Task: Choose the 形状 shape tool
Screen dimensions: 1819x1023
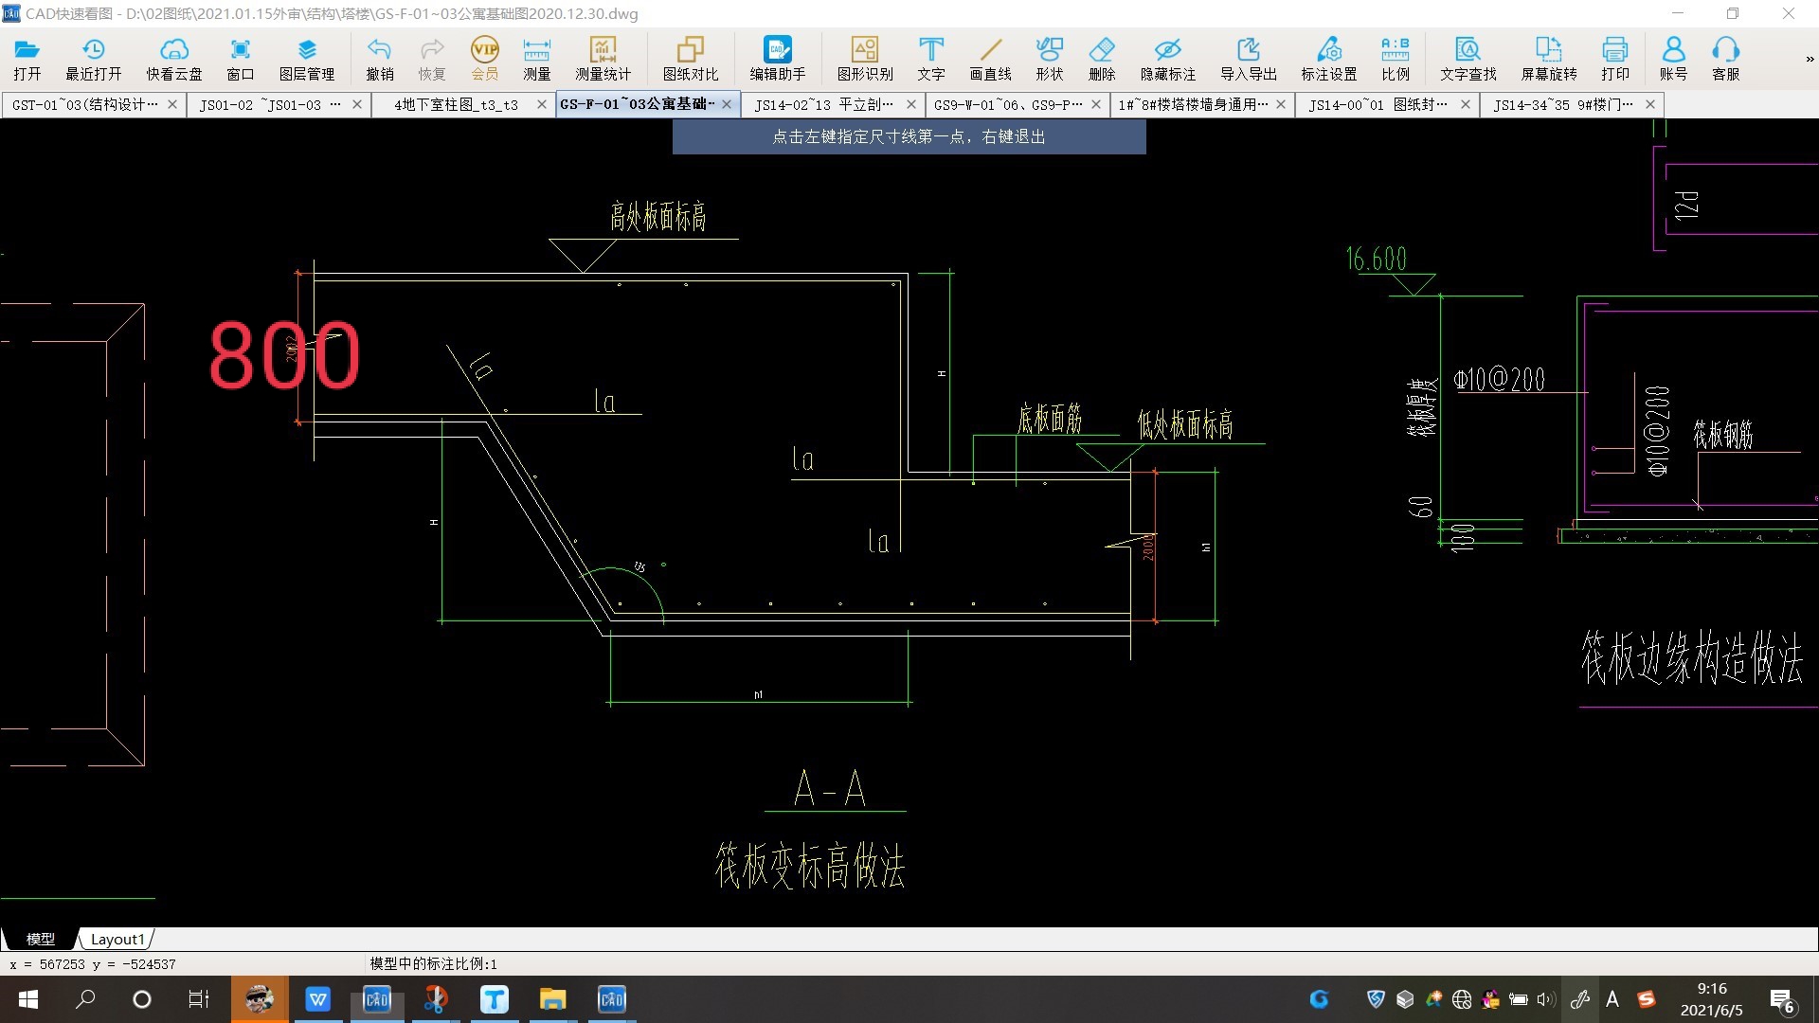Action: click(x=1049, y=59)
